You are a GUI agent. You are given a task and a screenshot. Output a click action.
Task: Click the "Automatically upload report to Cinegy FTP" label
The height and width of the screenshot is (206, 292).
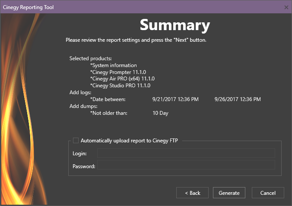click(129, 141)
